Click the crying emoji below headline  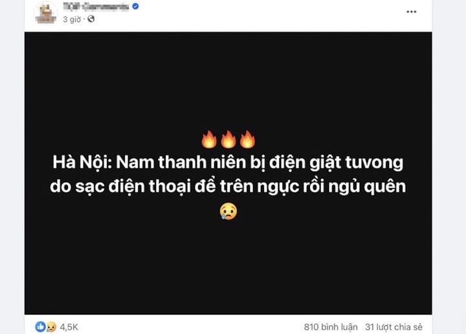tap(228, 211)
